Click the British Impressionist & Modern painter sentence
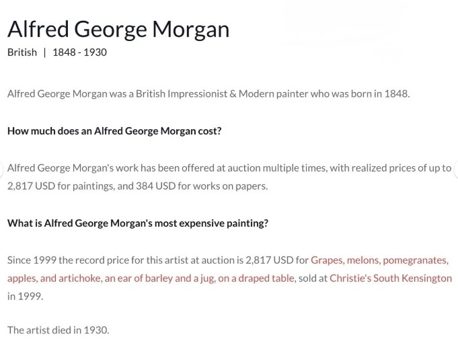The image size is (458, 341). 208,93
